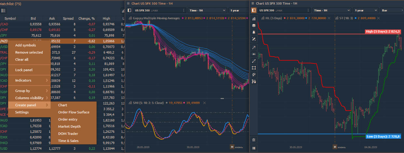
Task: Choose Order entry in the submenu
Action: coord(74,119)
